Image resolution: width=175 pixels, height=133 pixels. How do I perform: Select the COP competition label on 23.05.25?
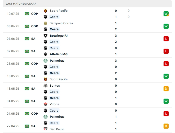tap(35, 64)
